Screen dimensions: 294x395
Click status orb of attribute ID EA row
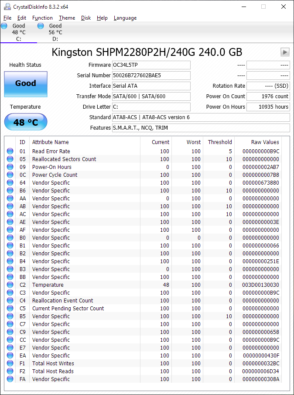(x=10, y=355)
